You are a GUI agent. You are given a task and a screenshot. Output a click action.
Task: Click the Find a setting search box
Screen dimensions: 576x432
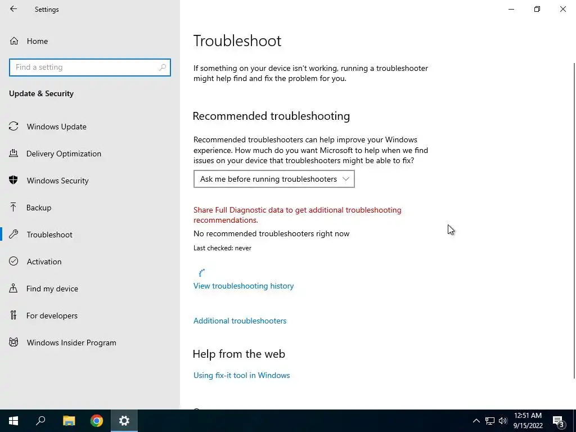pyautogui.click(x=90, y=67)
